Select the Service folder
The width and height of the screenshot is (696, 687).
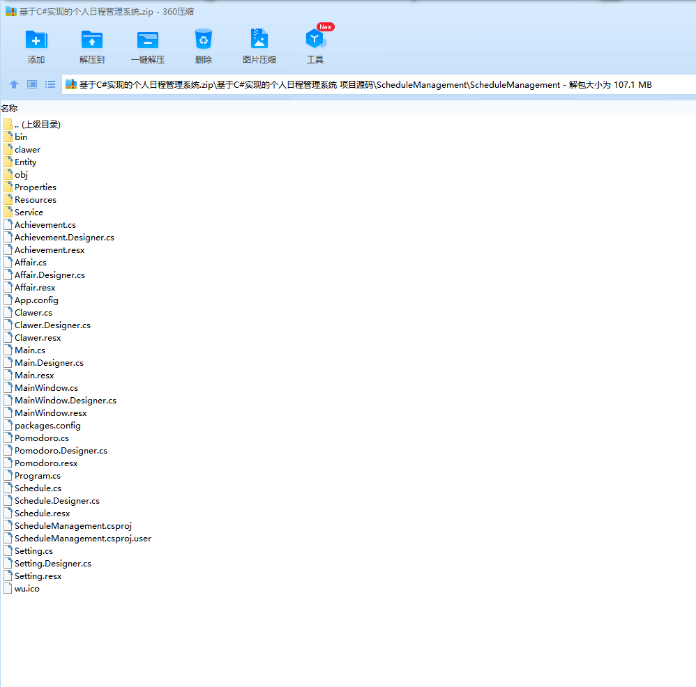(24, 212)
